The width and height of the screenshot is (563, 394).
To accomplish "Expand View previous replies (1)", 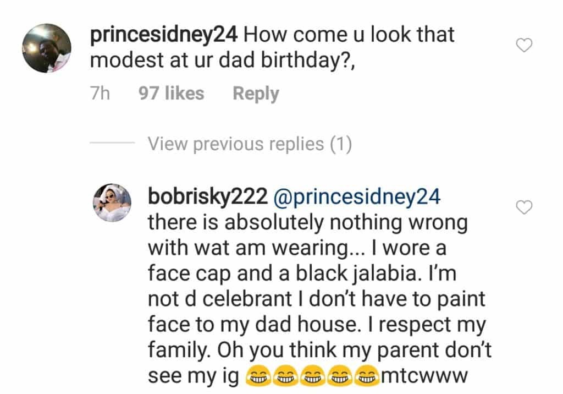I will pos(249,144).
